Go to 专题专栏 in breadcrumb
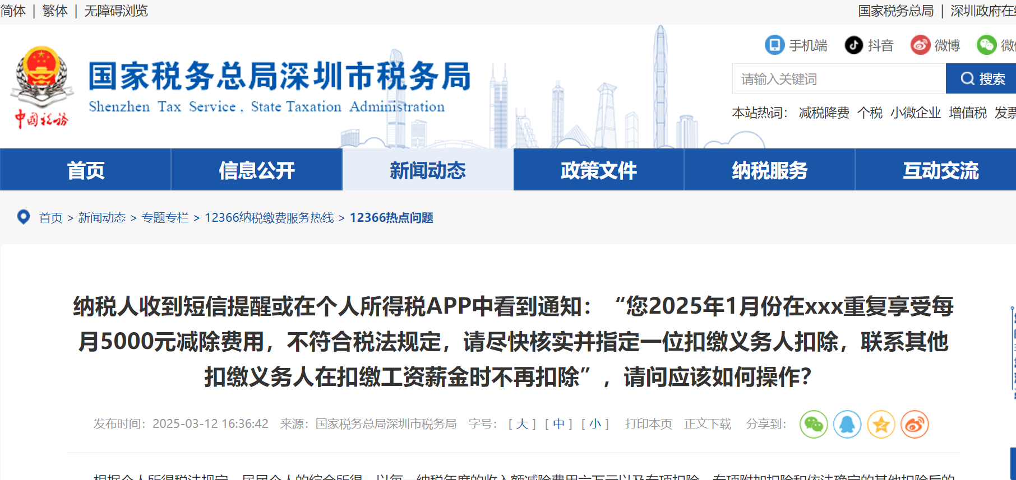 (x=165, y=217)
